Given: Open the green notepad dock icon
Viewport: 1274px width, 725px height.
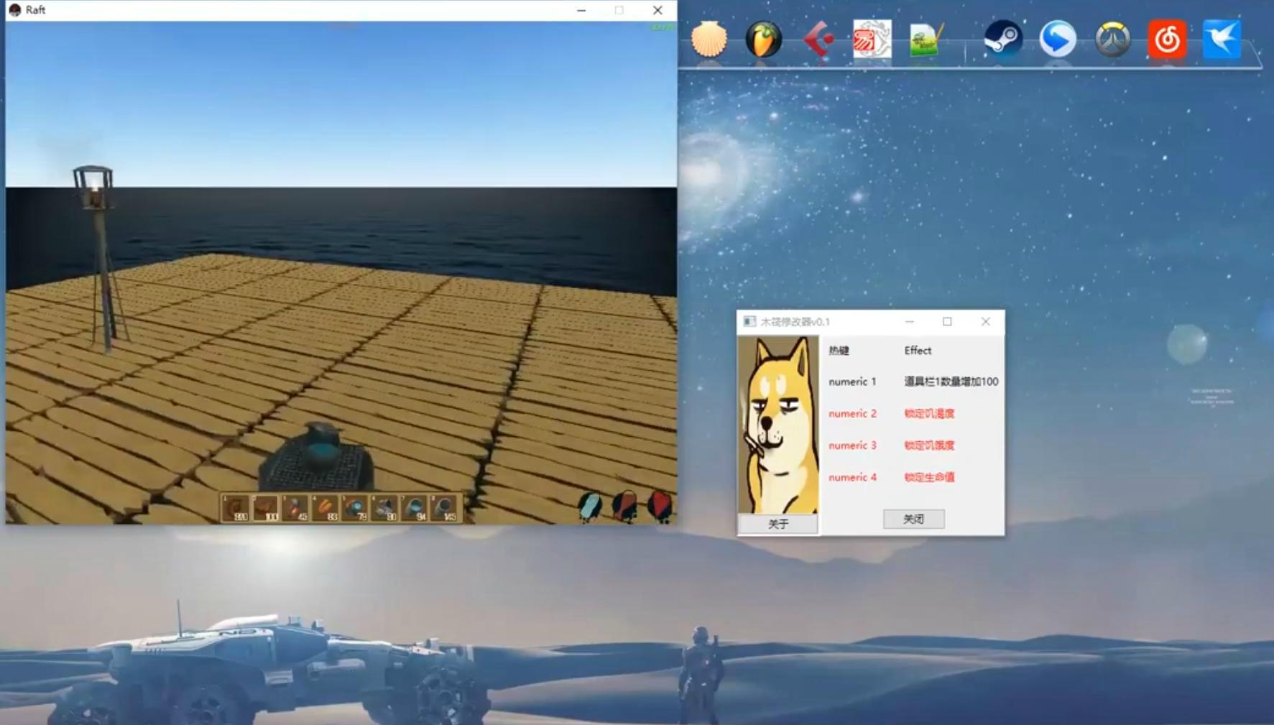Looking at the screenshot, I should [x=926, y=39].
